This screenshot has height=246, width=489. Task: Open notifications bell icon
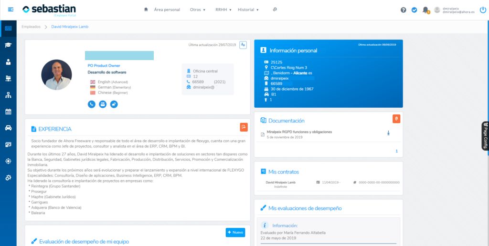point(425,10)
